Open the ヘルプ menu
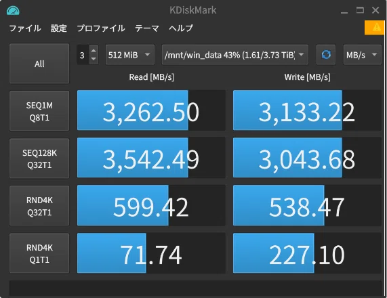The image size is (387, 298). [x=181, y=28]
